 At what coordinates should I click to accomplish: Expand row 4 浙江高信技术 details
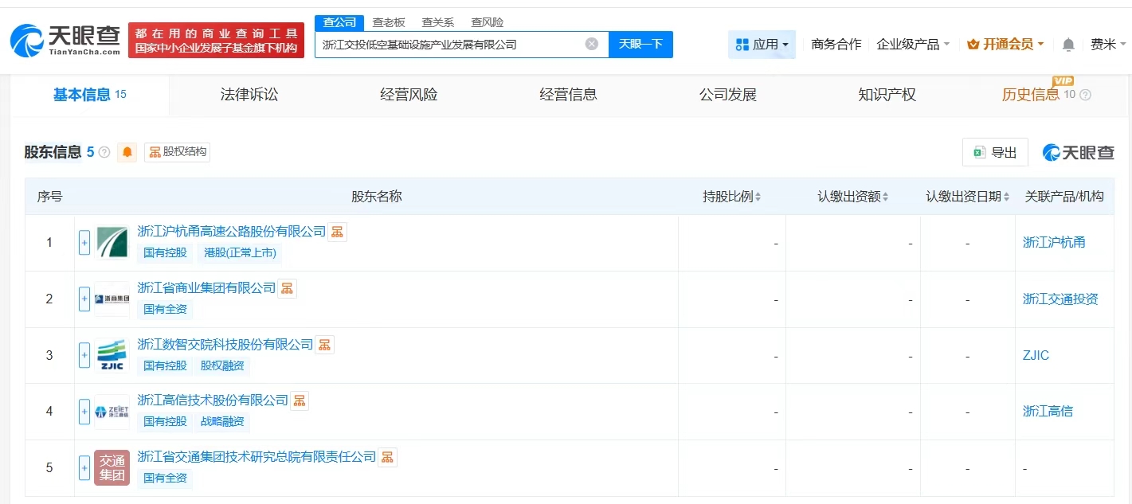click(x=84, y=412)
